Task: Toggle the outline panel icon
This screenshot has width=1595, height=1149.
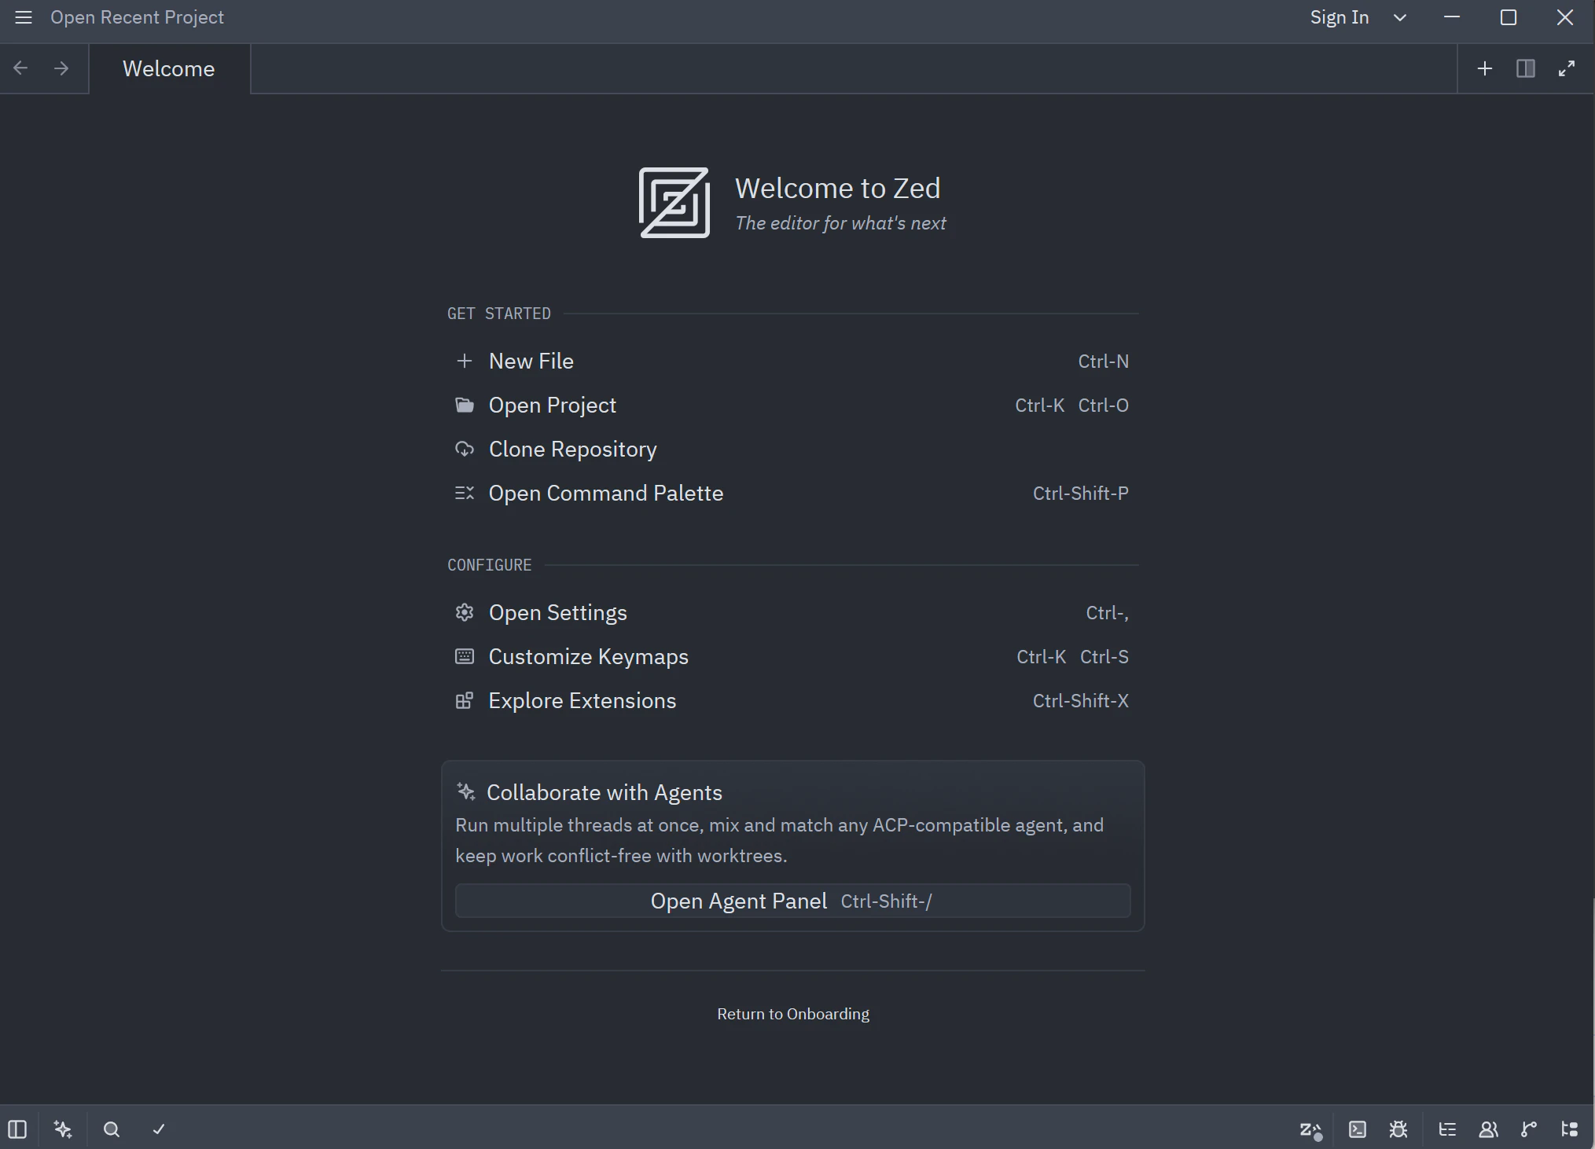Action: coord(1447,1129)
